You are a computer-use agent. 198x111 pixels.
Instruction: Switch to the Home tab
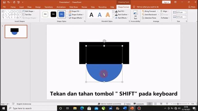tap(13, 7)
